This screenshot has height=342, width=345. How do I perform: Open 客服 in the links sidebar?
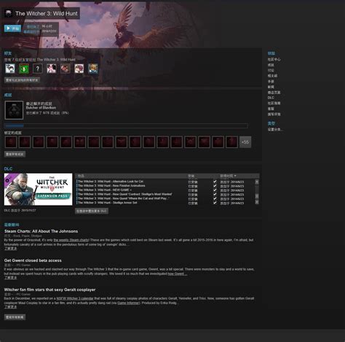[x=271, y=109]
